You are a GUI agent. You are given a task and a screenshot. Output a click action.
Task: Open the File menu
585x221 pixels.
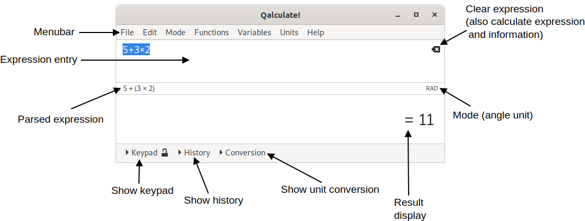pyautogui.click(x=127, y=32)
